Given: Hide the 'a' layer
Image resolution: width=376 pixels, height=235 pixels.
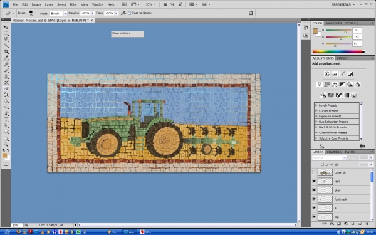Looking at the screenshot, I should point(314,208).
